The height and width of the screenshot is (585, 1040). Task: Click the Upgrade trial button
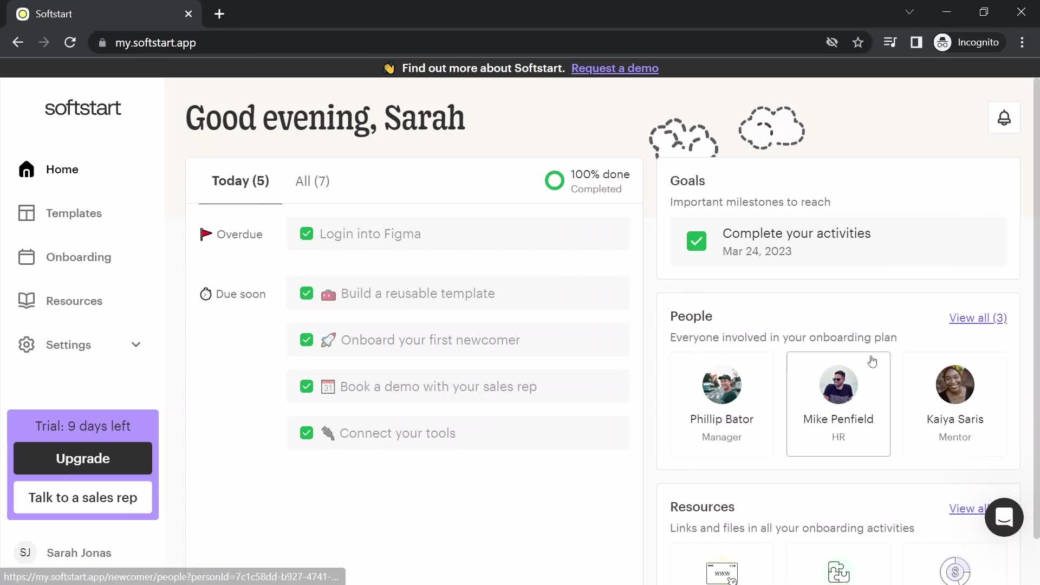pyautogui.click(x=83, y=458)
